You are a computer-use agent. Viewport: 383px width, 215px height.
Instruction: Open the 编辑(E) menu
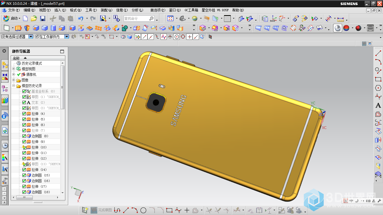tap(29, 10)
